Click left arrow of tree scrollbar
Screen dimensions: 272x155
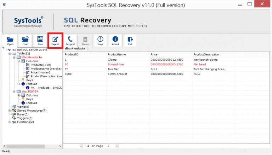pos(4,147)
